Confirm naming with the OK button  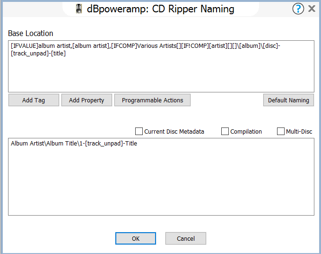tap(136, 238)
